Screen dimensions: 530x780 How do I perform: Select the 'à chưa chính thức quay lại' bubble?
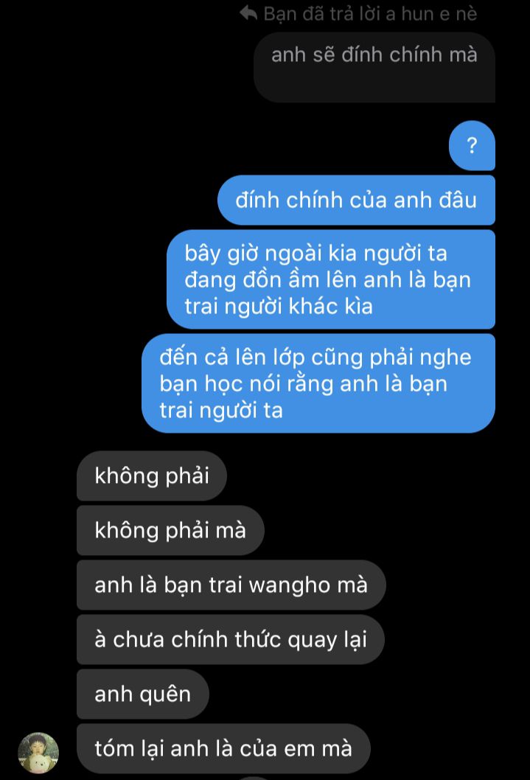(231, 640)
